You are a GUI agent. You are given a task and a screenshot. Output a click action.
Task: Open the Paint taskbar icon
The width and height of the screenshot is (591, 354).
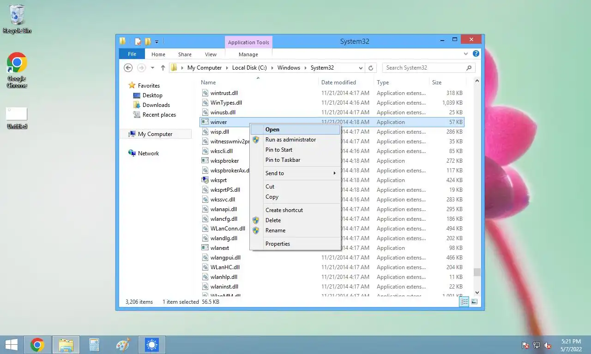click(x=123, y=345)
